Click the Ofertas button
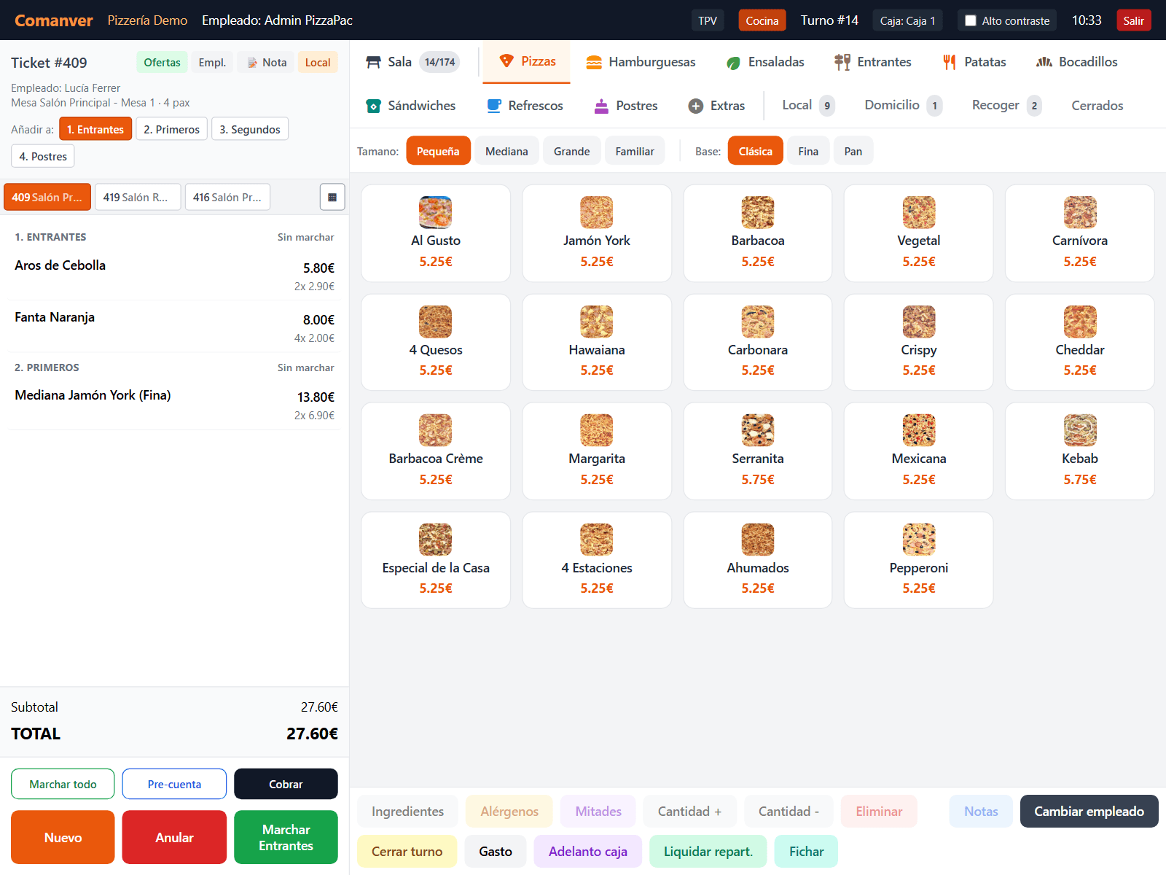 coord(162,63)
